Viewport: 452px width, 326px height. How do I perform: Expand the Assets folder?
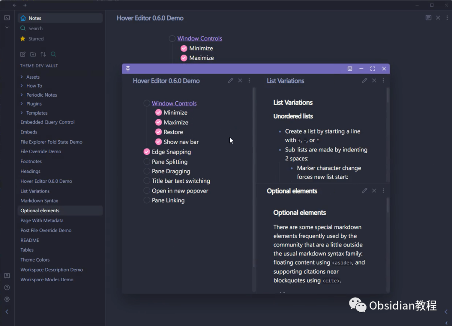pyautogui.click(x=22, y=77)
